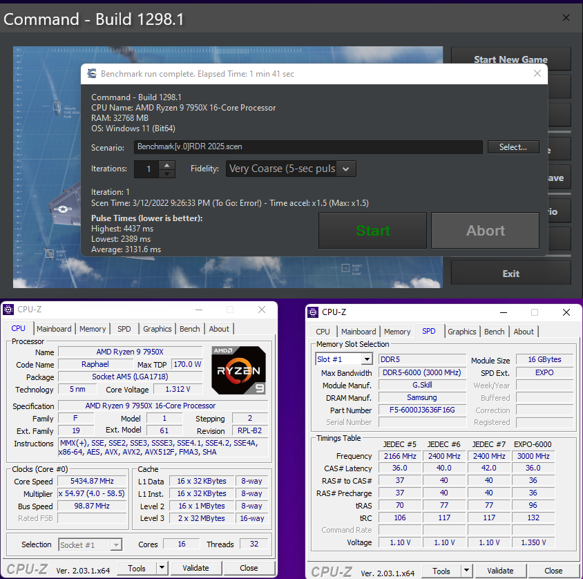Screen dimensions: 583x579
Task: Switch to Mainboard tab in right CPU-Z
Action: click(359, 332)
